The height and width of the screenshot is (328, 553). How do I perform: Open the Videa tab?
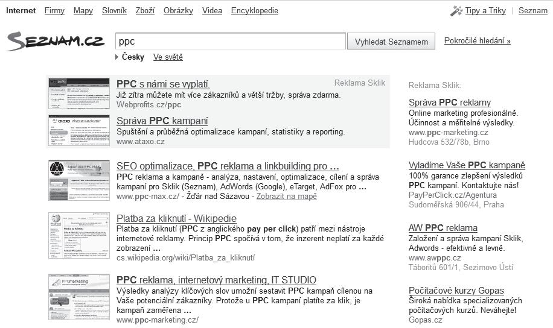point(212,11)
